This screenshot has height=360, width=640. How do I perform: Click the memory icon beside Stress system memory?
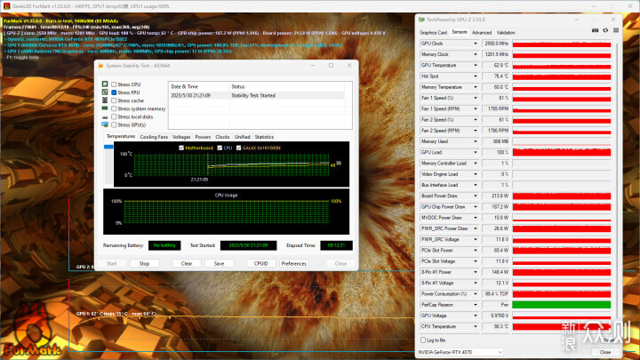(x=105, y=108)
